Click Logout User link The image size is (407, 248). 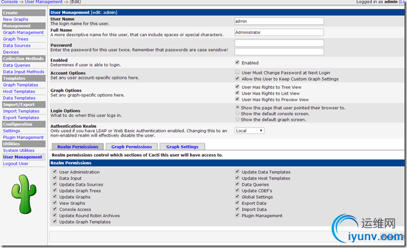15,164
